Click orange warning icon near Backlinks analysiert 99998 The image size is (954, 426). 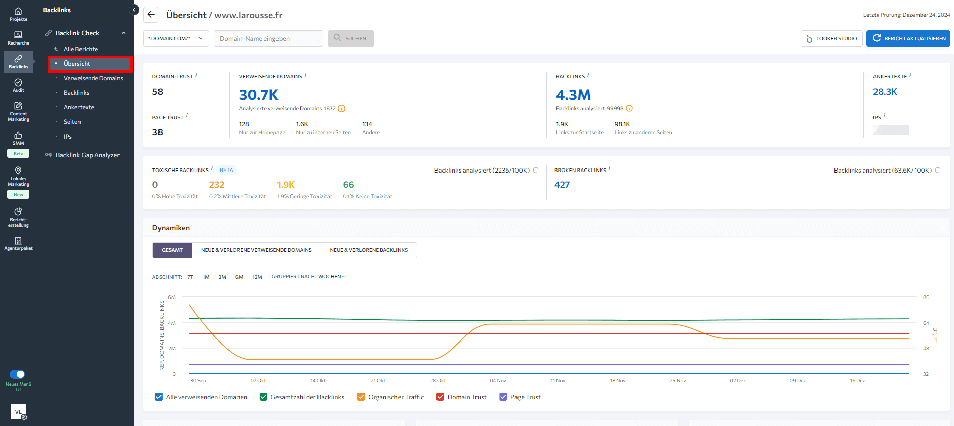pos(629,109)
